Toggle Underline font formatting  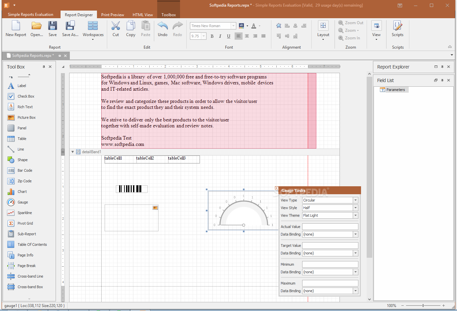pos(229,36)
